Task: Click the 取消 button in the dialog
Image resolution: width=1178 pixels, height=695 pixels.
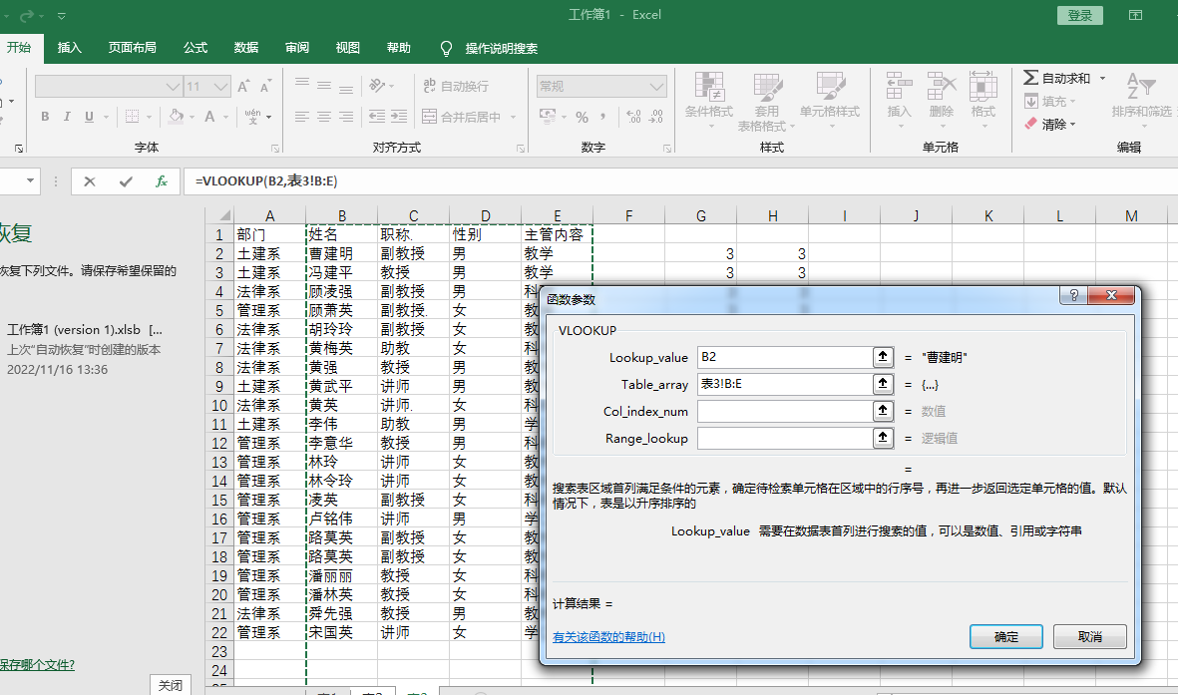Action: click(1089, 636)
